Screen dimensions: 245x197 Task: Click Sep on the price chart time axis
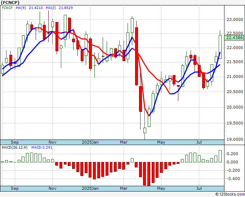(x=15, y=142)
